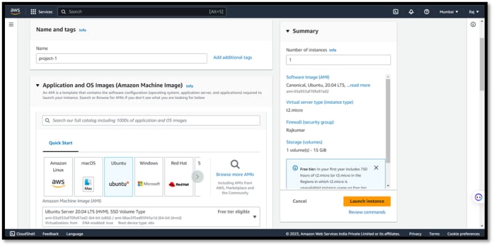Open the Services grid menu
494x246 pixels.
41,12
